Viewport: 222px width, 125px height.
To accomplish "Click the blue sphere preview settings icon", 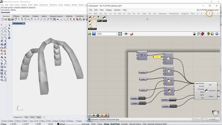I will pos(216,34).
